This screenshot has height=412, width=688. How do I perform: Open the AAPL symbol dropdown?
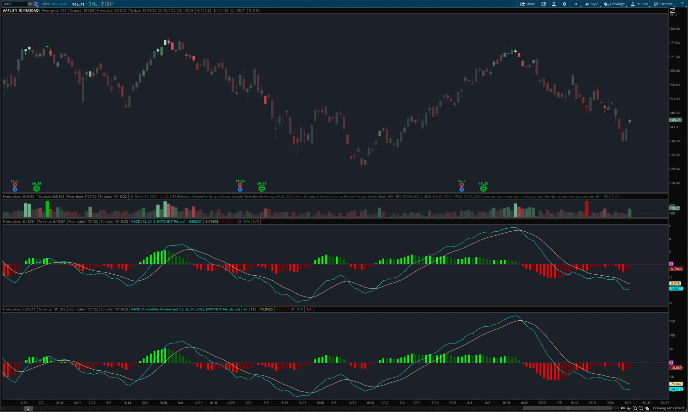30,4
